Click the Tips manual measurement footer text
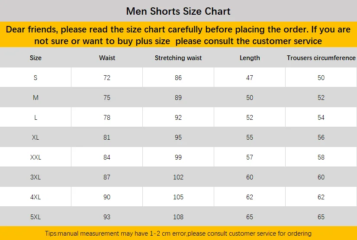This screenshot has width=357, height=240. 178,234
